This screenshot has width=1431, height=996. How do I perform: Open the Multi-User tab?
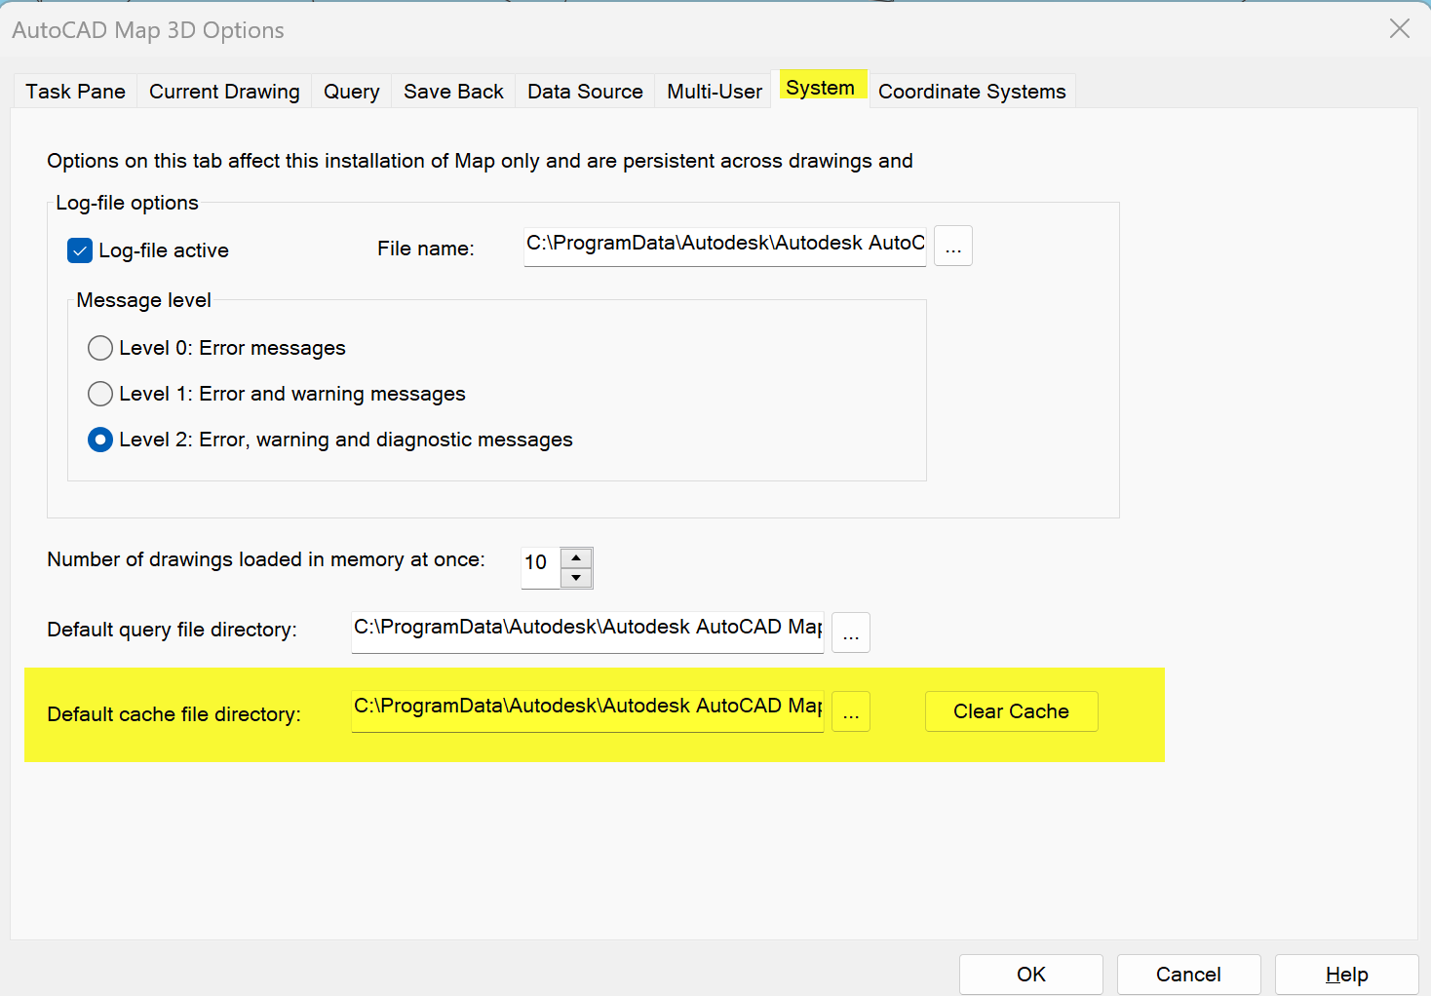[x=714, y=91]
